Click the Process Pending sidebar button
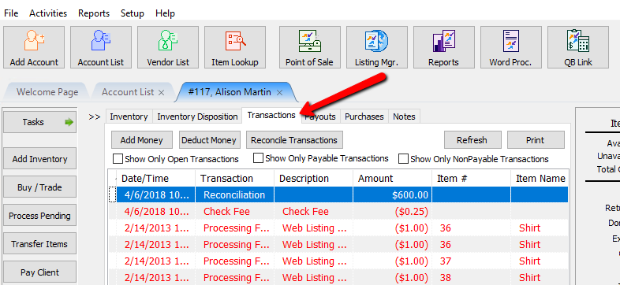The width and height of the screenshot is (620, 285). click(x=39, y=216)
